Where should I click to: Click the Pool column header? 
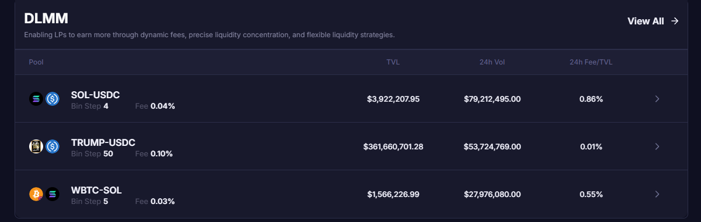click(36, 62)
